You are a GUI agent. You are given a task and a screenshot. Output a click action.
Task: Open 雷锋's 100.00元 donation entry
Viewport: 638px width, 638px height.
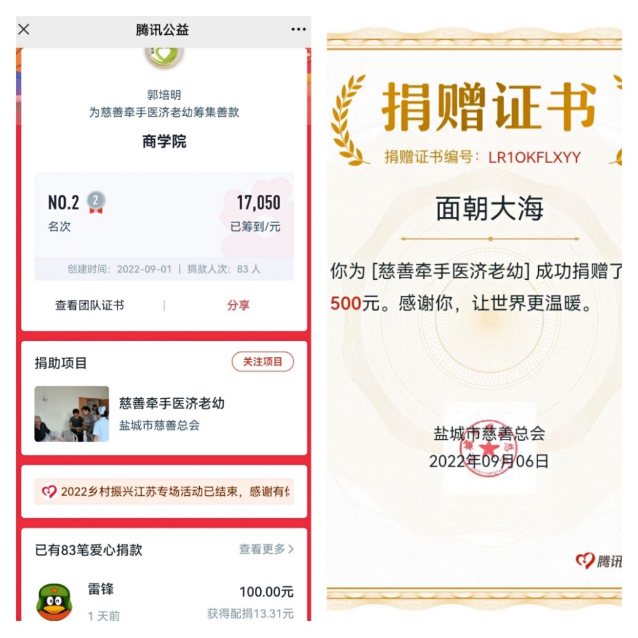pos(164,602)
